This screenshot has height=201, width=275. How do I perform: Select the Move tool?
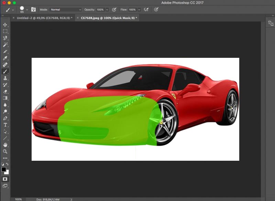click(x=5, y=25)
